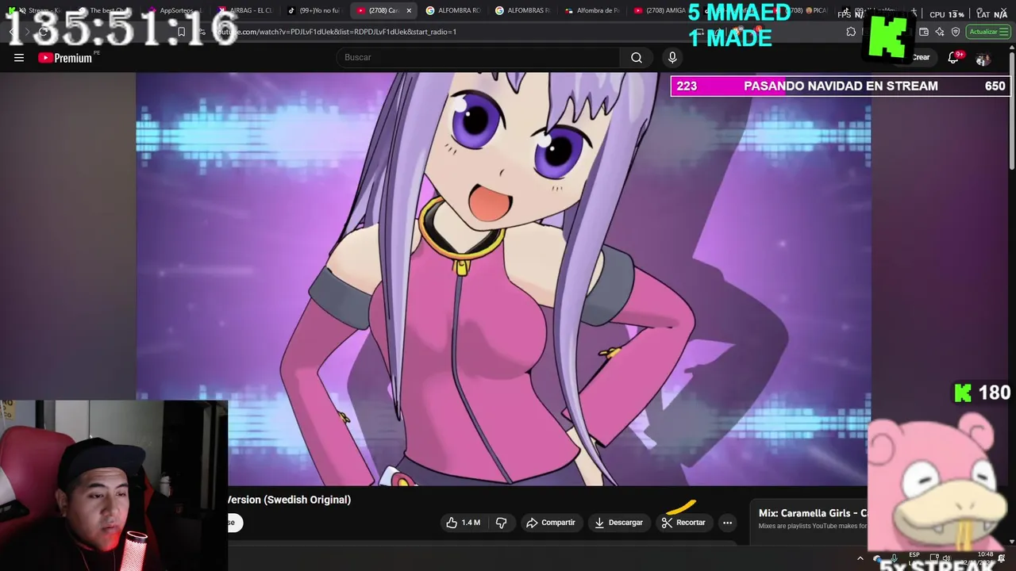Go to YouTube Premium home logo

(65, 58)
